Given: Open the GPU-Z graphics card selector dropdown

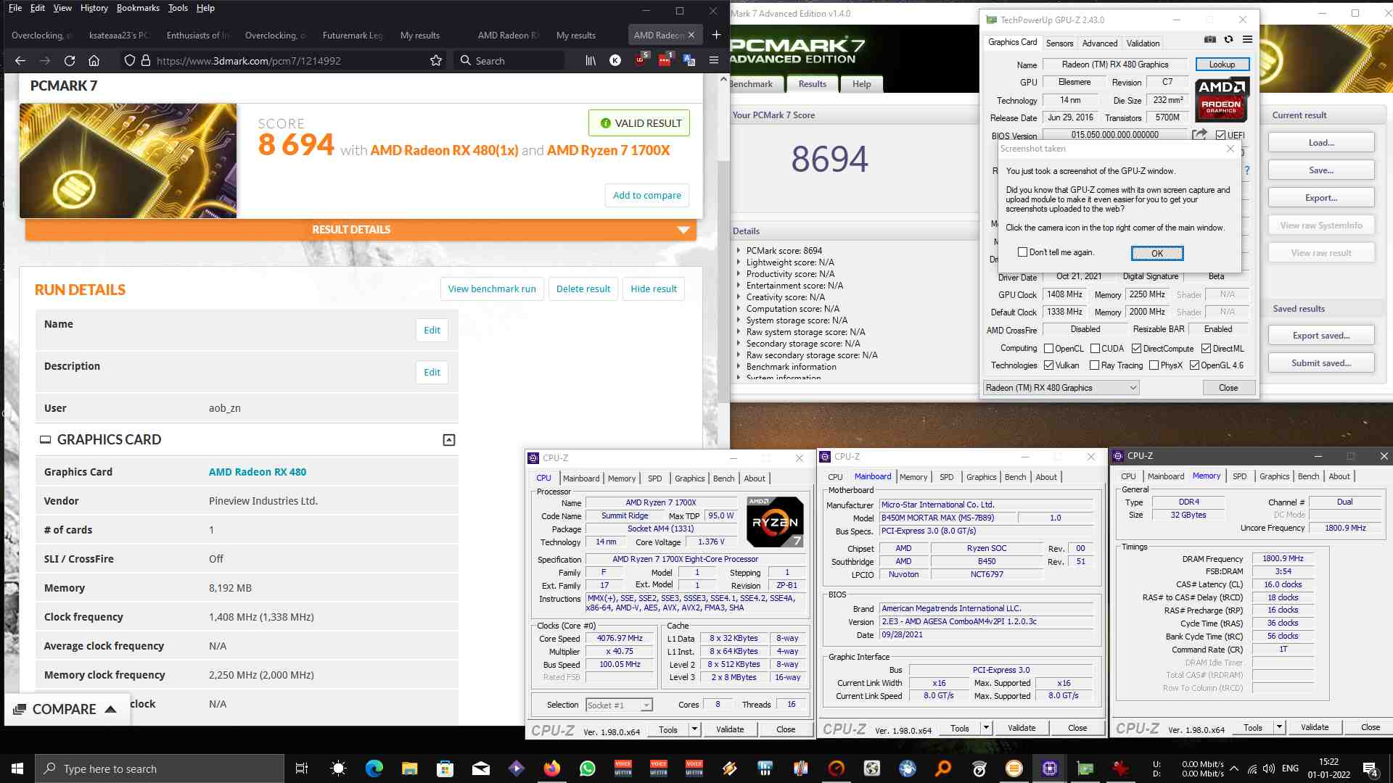Looking at the screenshot, I should click(1061, 388).
